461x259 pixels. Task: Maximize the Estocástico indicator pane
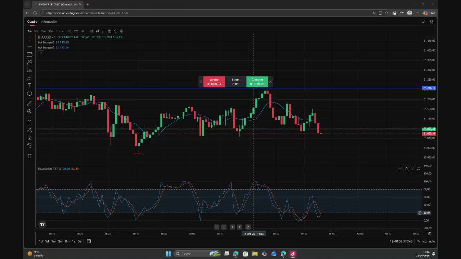pos(419,169)
